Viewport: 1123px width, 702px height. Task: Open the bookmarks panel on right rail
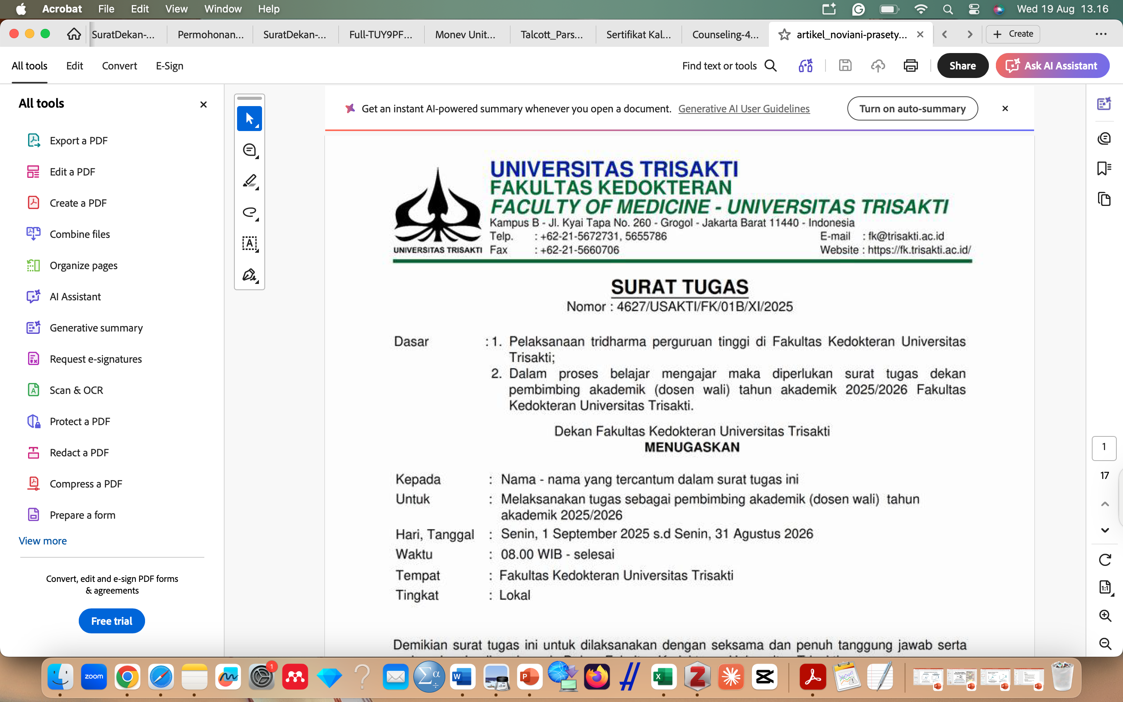[x=1104, y=168]
